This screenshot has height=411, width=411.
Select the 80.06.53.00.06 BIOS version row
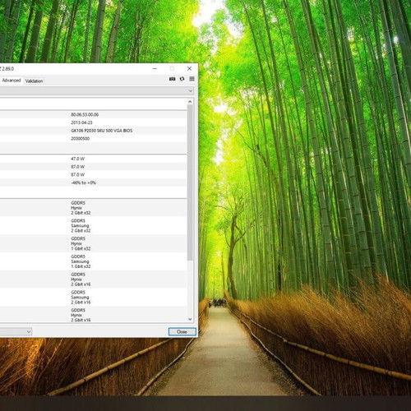94,114
